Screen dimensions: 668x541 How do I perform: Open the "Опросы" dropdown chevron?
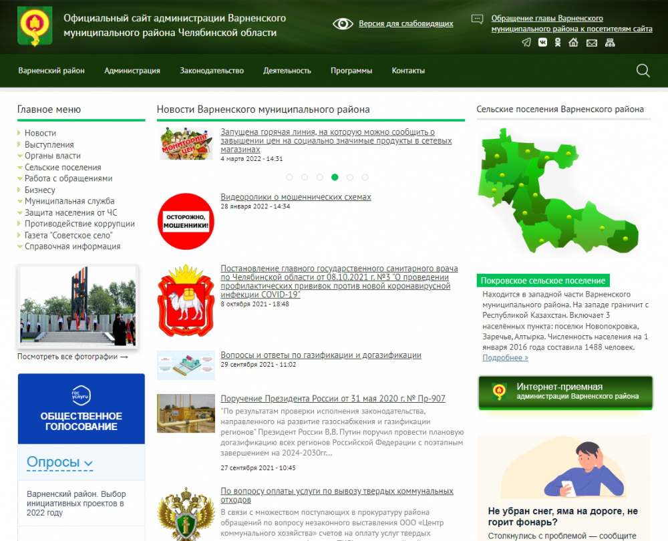point(89,463)
